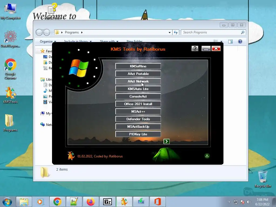Image resolution: width=276 pixels, height=207 pixels.
Task: Open download manager icon in taskbar
Action: [x=141, y=202]
